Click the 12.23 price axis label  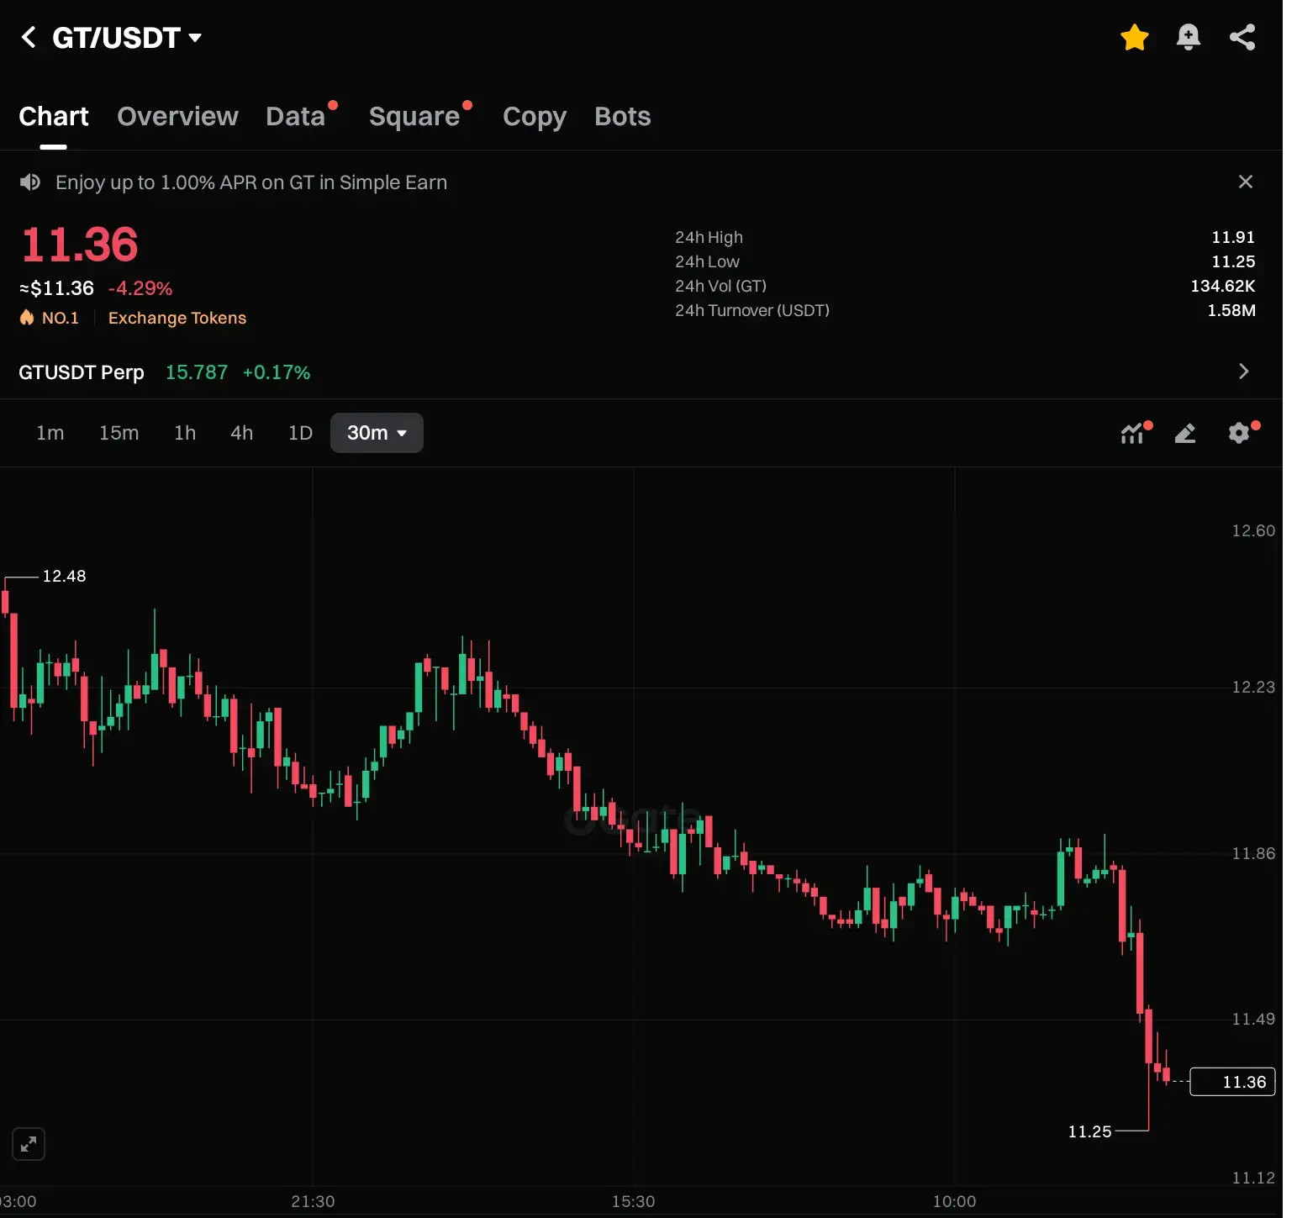coord(1253,687)
